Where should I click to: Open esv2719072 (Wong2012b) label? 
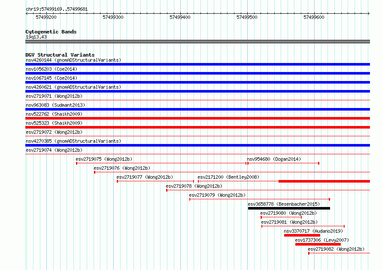pyautogui.click(x=54, y=132)
